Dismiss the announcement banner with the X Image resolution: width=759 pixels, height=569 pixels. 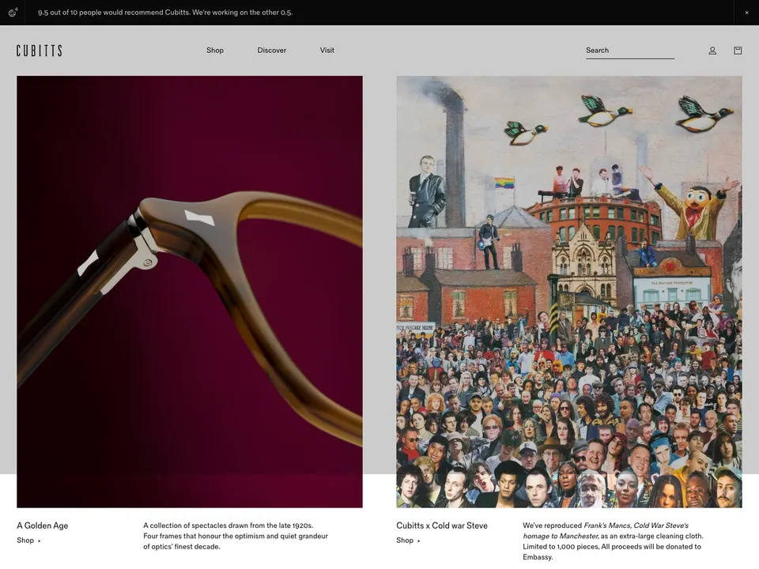point(746,13)
